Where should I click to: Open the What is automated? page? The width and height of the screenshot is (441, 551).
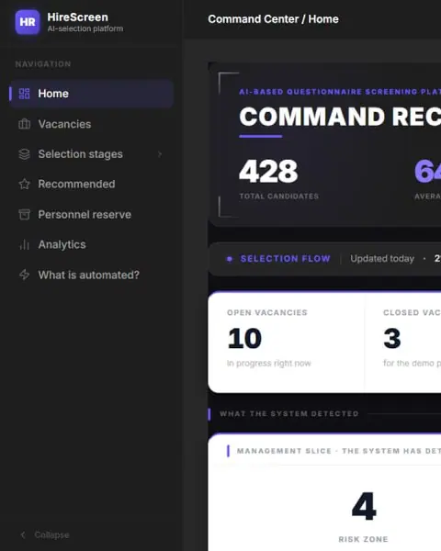tap(92, 275)
